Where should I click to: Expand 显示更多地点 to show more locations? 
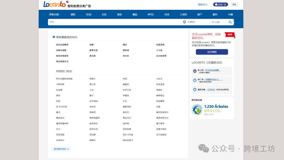click(61, 149)
